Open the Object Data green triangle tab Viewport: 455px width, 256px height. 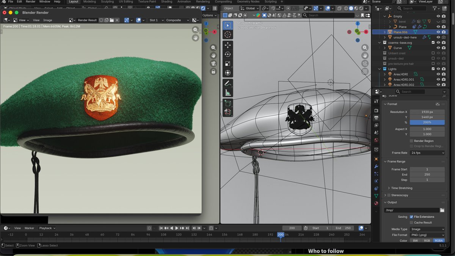pos(376,196)
